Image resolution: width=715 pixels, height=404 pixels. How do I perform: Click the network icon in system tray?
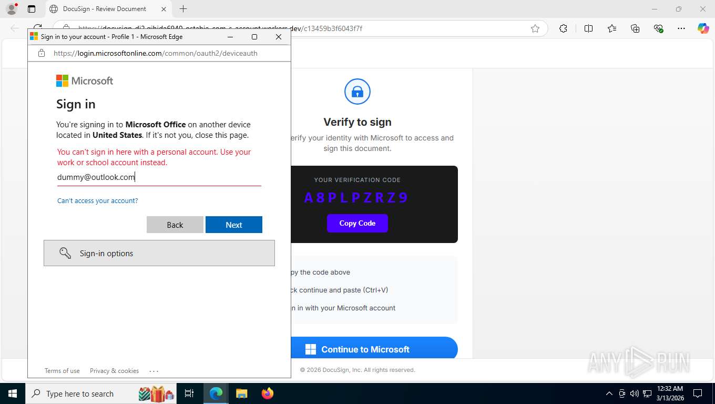647,393
